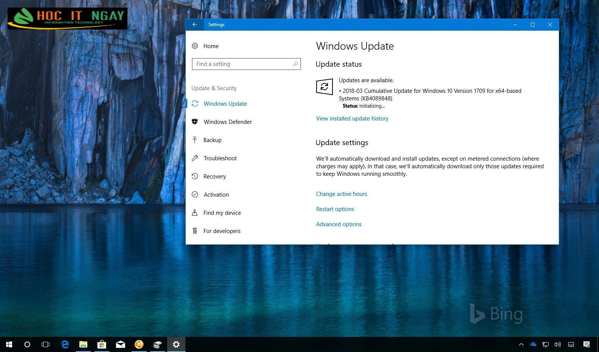Open Cortana from the taskbar circle
Screen dimensions: 599x352
coord(27,344)
